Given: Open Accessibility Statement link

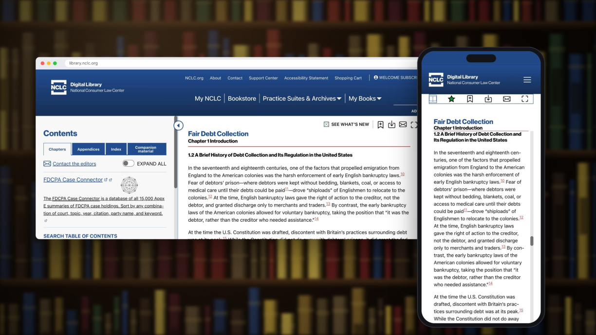Looking at the screenshot, I should 306,78.
